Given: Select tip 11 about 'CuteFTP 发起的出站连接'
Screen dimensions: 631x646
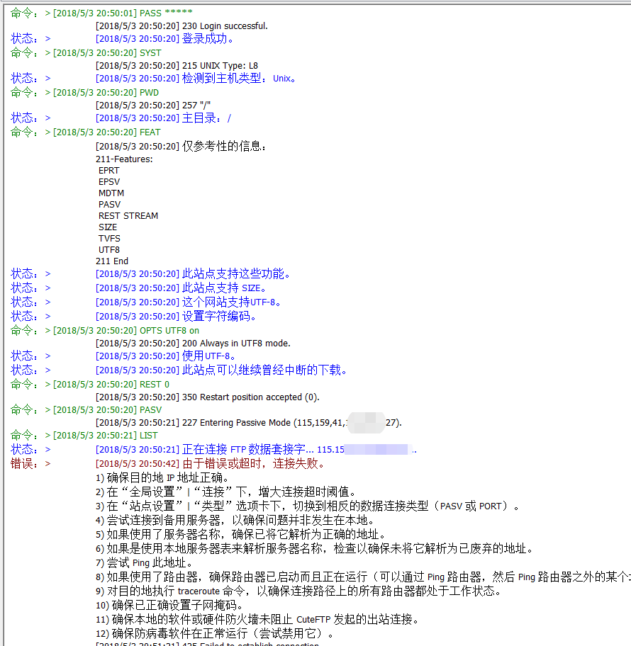Looking at the screenshot, I should pos(257,619).
